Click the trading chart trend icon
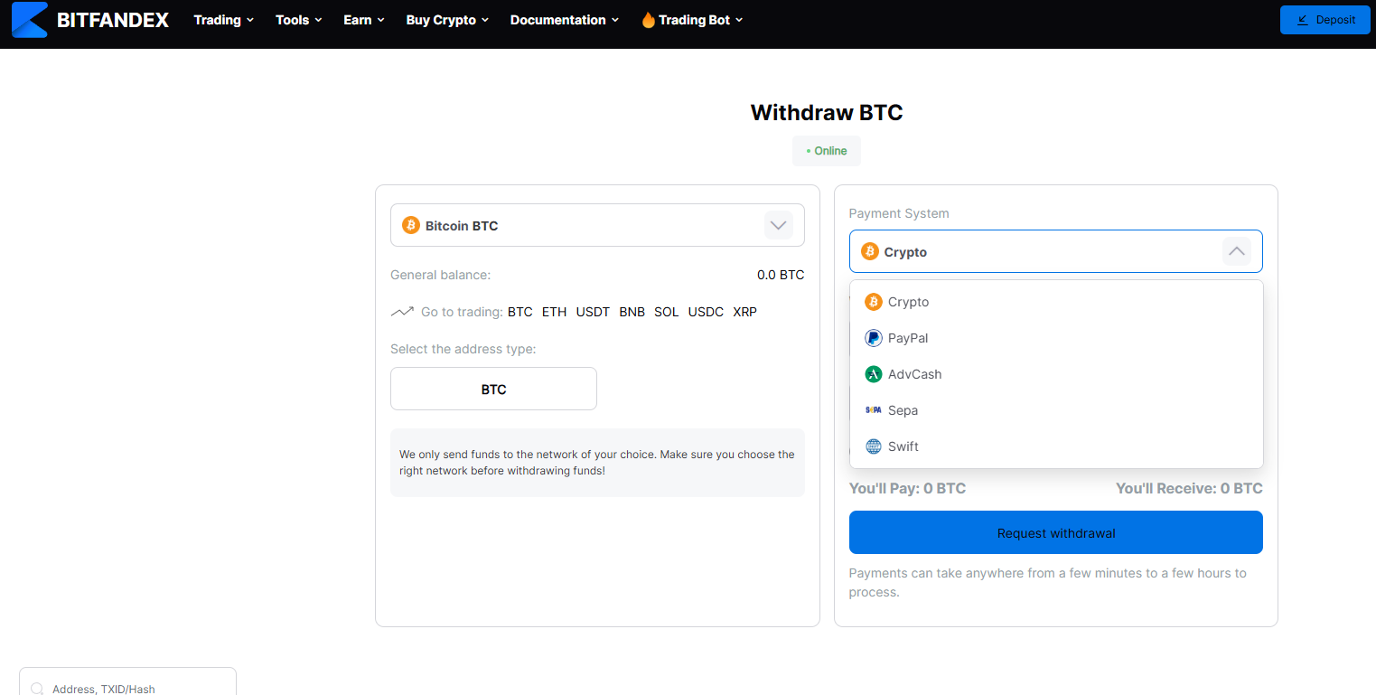This screenshot has width=1376, height=695. click(x=402, y=312)
